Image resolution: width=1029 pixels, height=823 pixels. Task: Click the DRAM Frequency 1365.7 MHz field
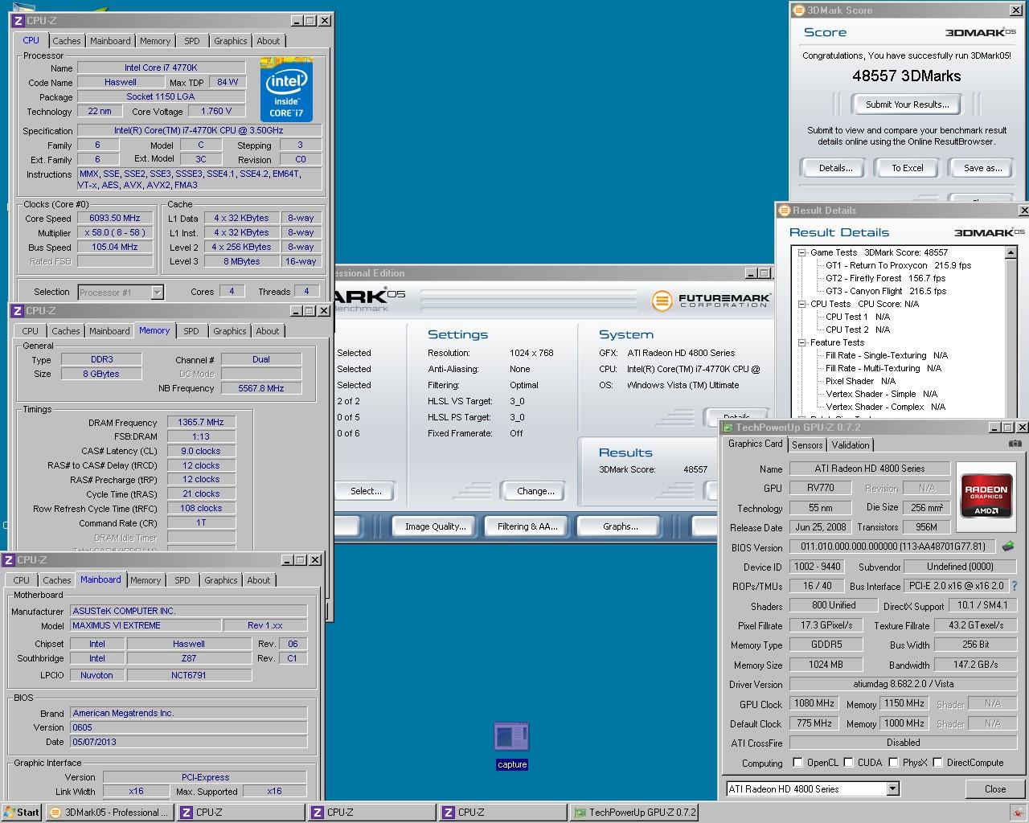coord(201,422)
